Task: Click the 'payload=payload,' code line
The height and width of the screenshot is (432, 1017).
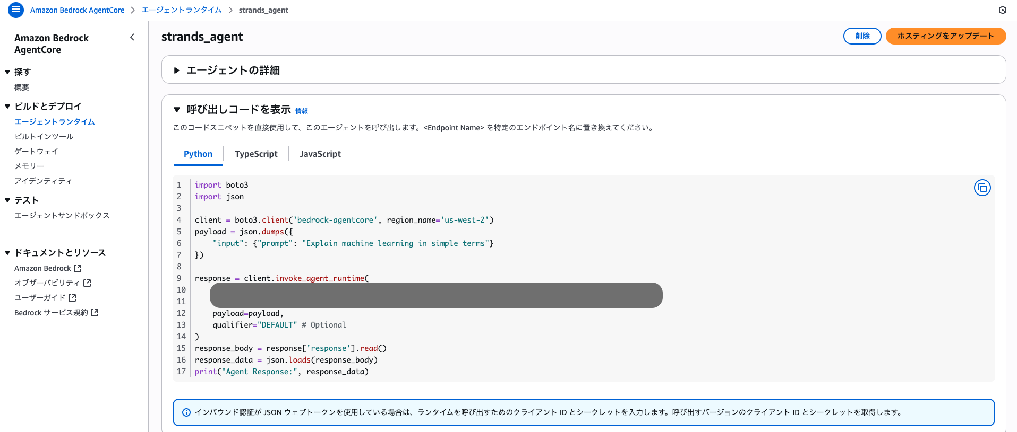Action: click(x=248, y=313)
